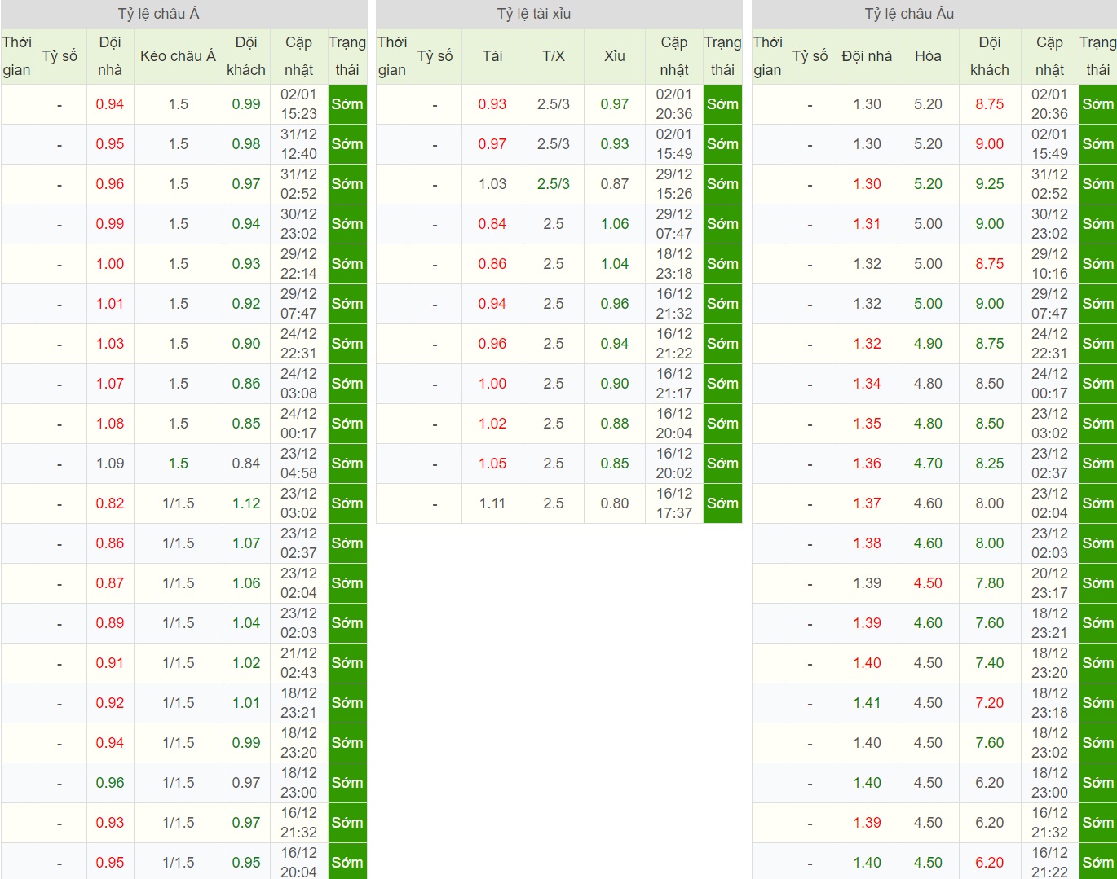Click the 0.80 Xỉu odds in over/under table
Image resolution: width=1117 pixels, height=879 pixels.
pos(615,503)
